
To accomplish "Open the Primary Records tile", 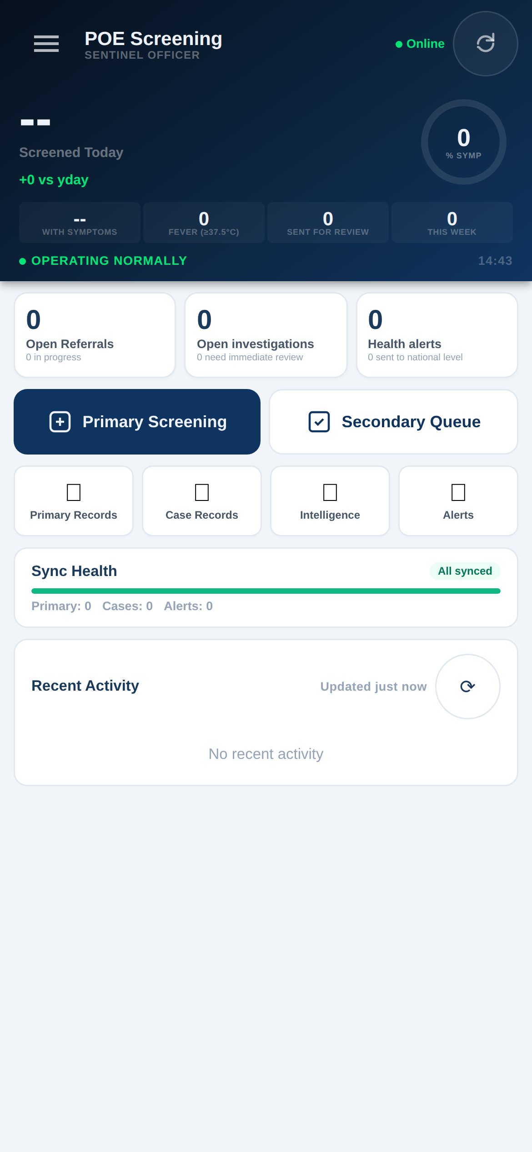I will pyautogui.click(x=74, y=501).
